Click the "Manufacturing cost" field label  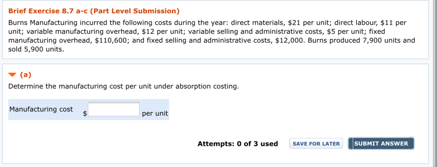click(41, 109)
